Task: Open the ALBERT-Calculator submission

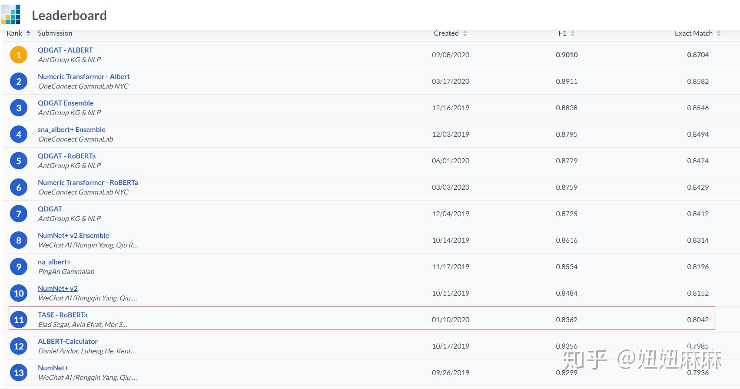Action: [x=68, y=341]
